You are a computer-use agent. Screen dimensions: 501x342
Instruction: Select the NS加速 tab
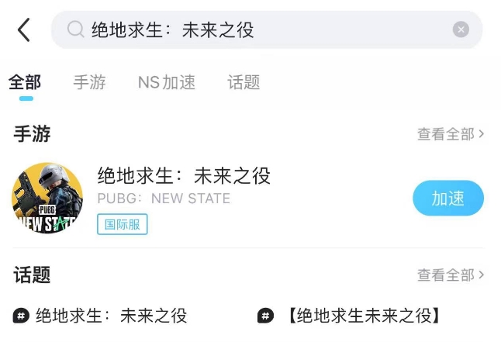click(167, 82)
